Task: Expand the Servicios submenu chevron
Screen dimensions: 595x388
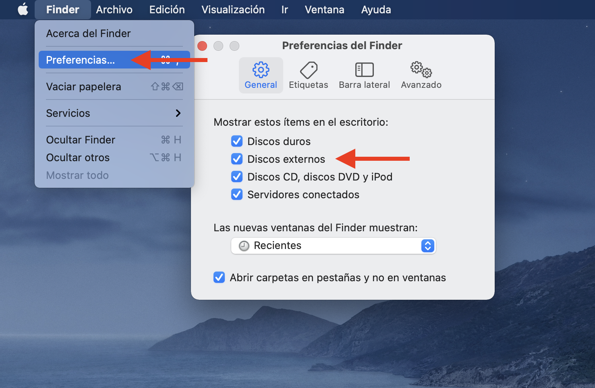Action: coord(178,113)
